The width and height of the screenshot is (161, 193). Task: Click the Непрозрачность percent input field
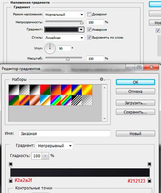pyautogui.click(x=95, y=22)
